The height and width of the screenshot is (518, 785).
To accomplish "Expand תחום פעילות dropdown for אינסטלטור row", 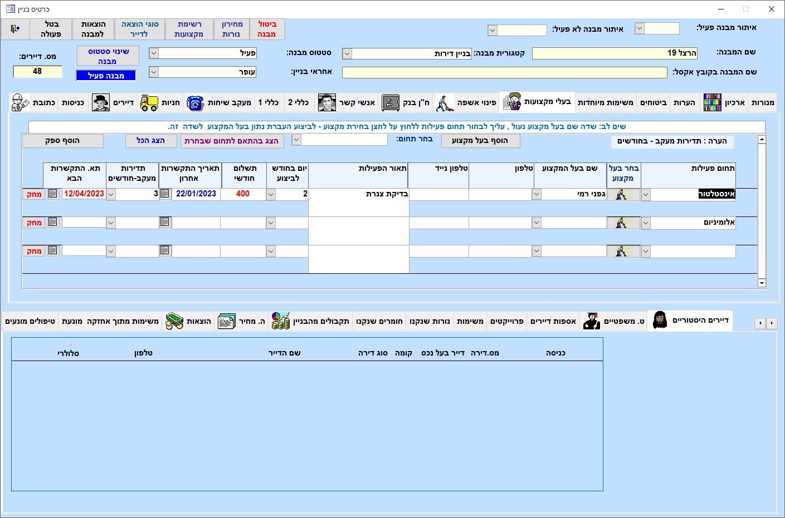I will point(646,194).
